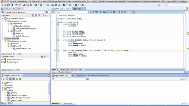The height and width of the screenshot is (106, 189).
Task: Open the Run button dropdown arrow
Action: (x=73, y=5)
